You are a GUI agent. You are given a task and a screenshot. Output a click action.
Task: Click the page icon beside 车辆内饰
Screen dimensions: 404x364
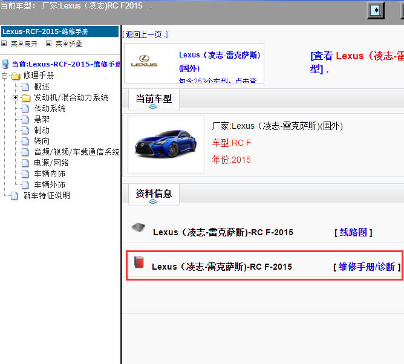pyautogui.click(x=25, y=174)
